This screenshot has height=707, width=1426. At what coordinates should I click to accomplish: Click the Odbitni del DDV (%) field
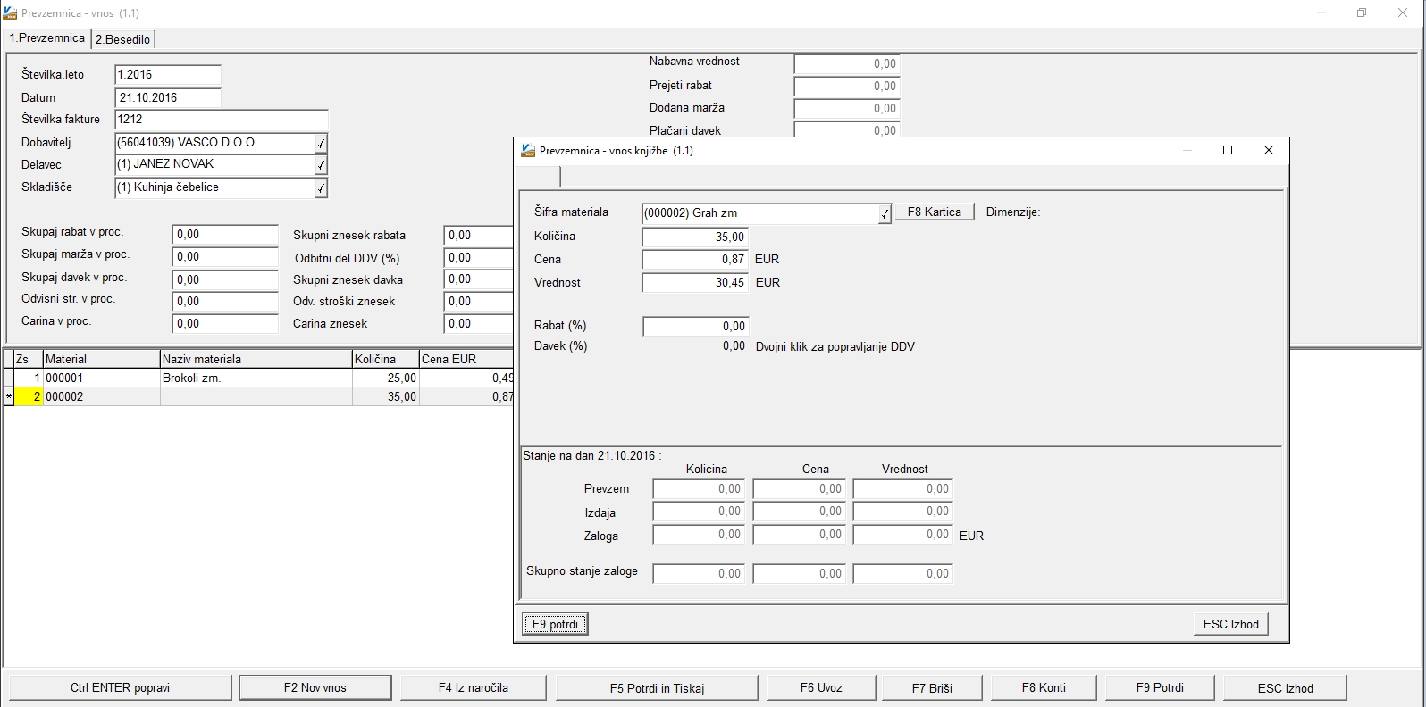(478, 257)
